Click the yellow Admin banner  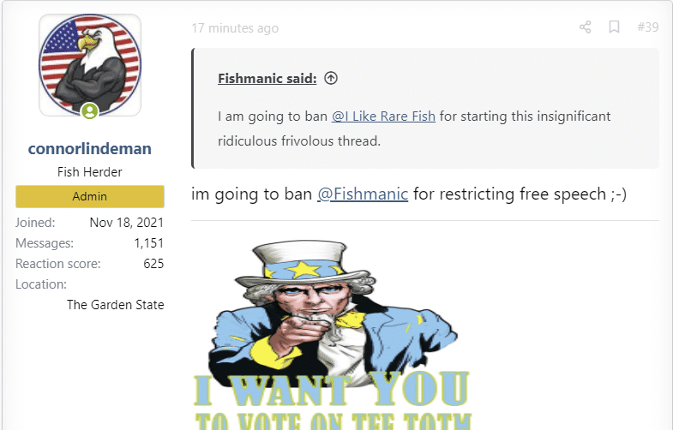(x=90, y=196)
